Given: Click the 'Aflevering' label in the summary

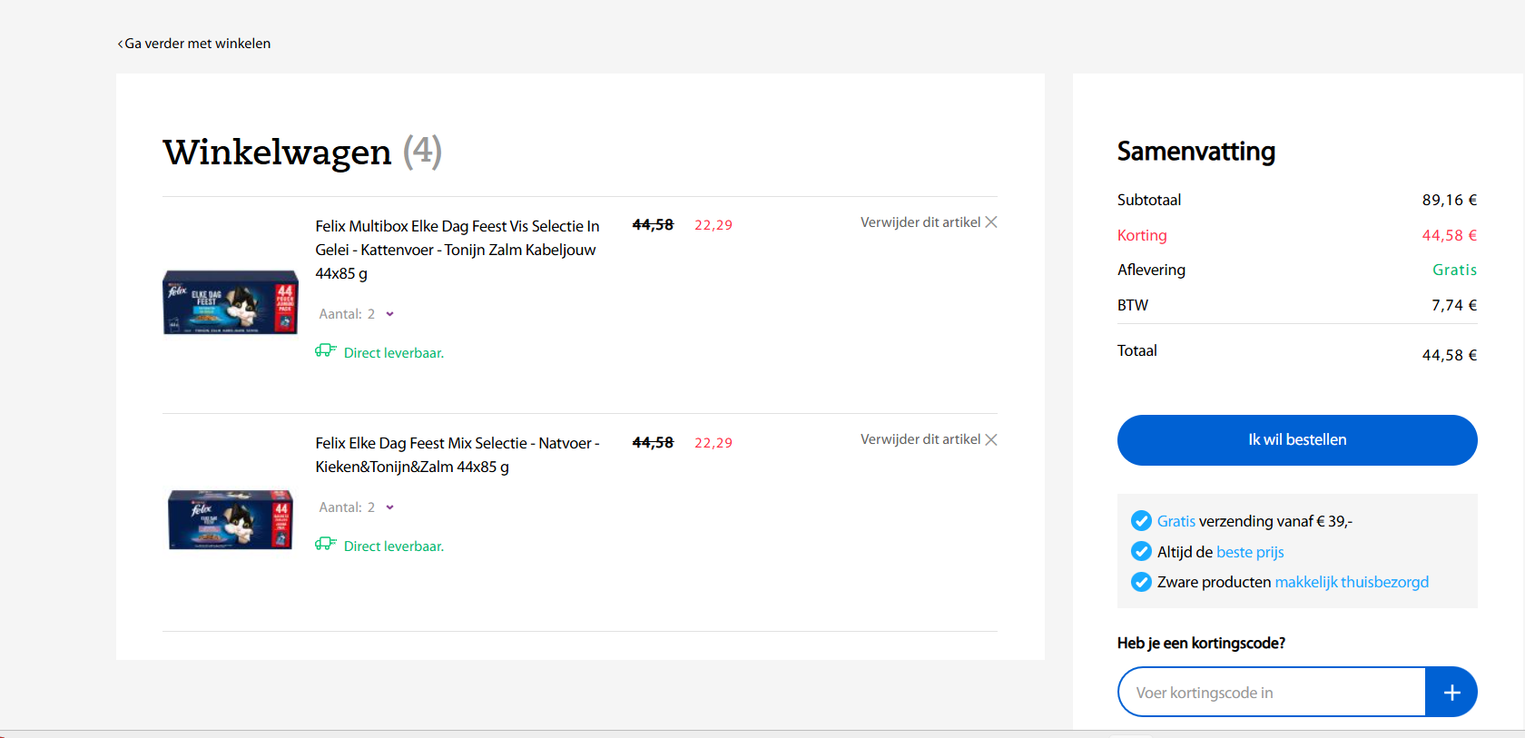Looking at the screenshot, I should pos(1151,270).
